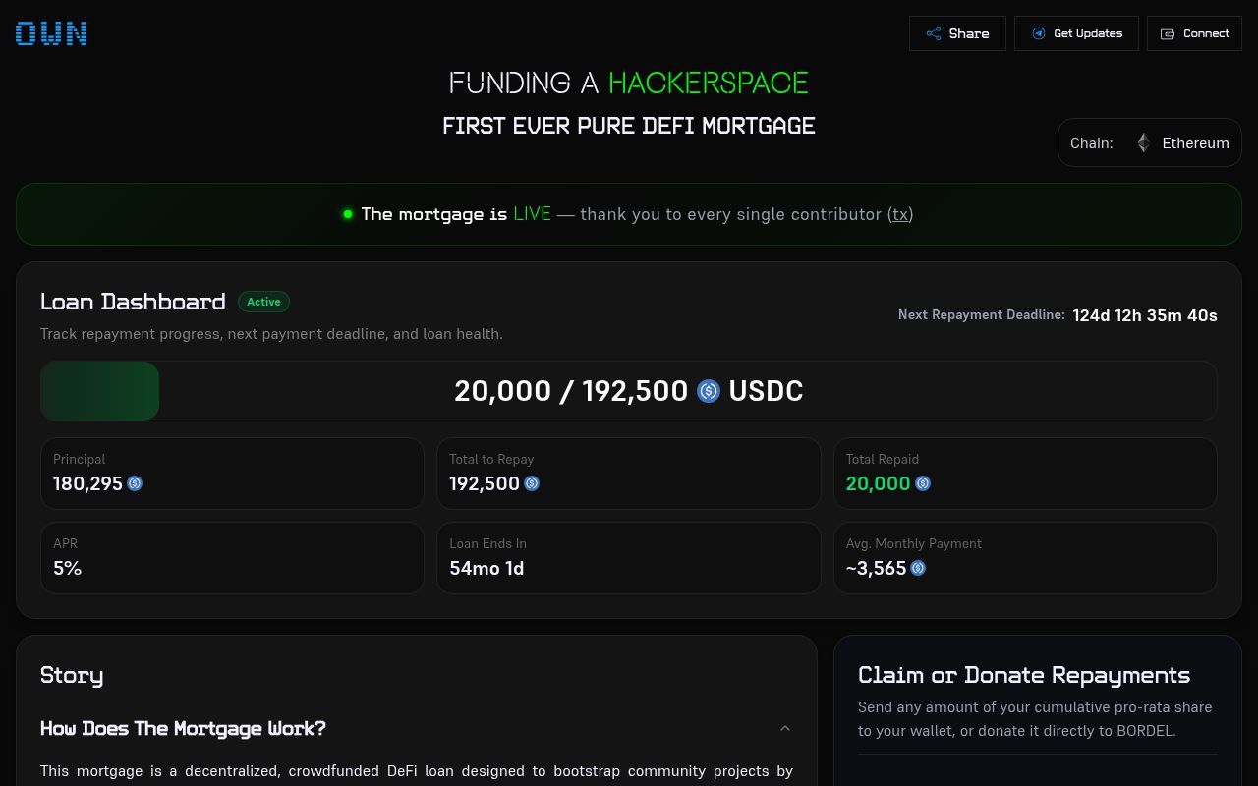Click the OWN logo
Image resolution: width=1258 pixels, height=786 pixels.
[51, 33]
